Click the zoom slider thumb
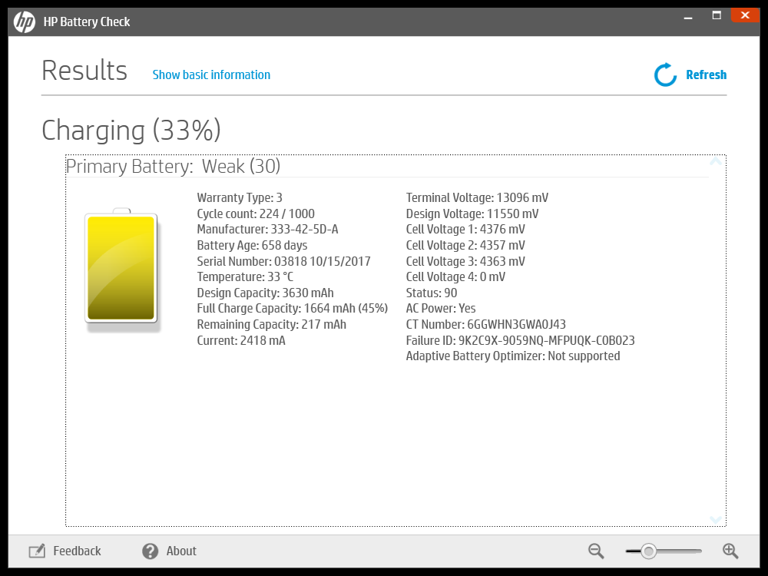This screenshot has width=768, height=576. click(x=648, y=551)
